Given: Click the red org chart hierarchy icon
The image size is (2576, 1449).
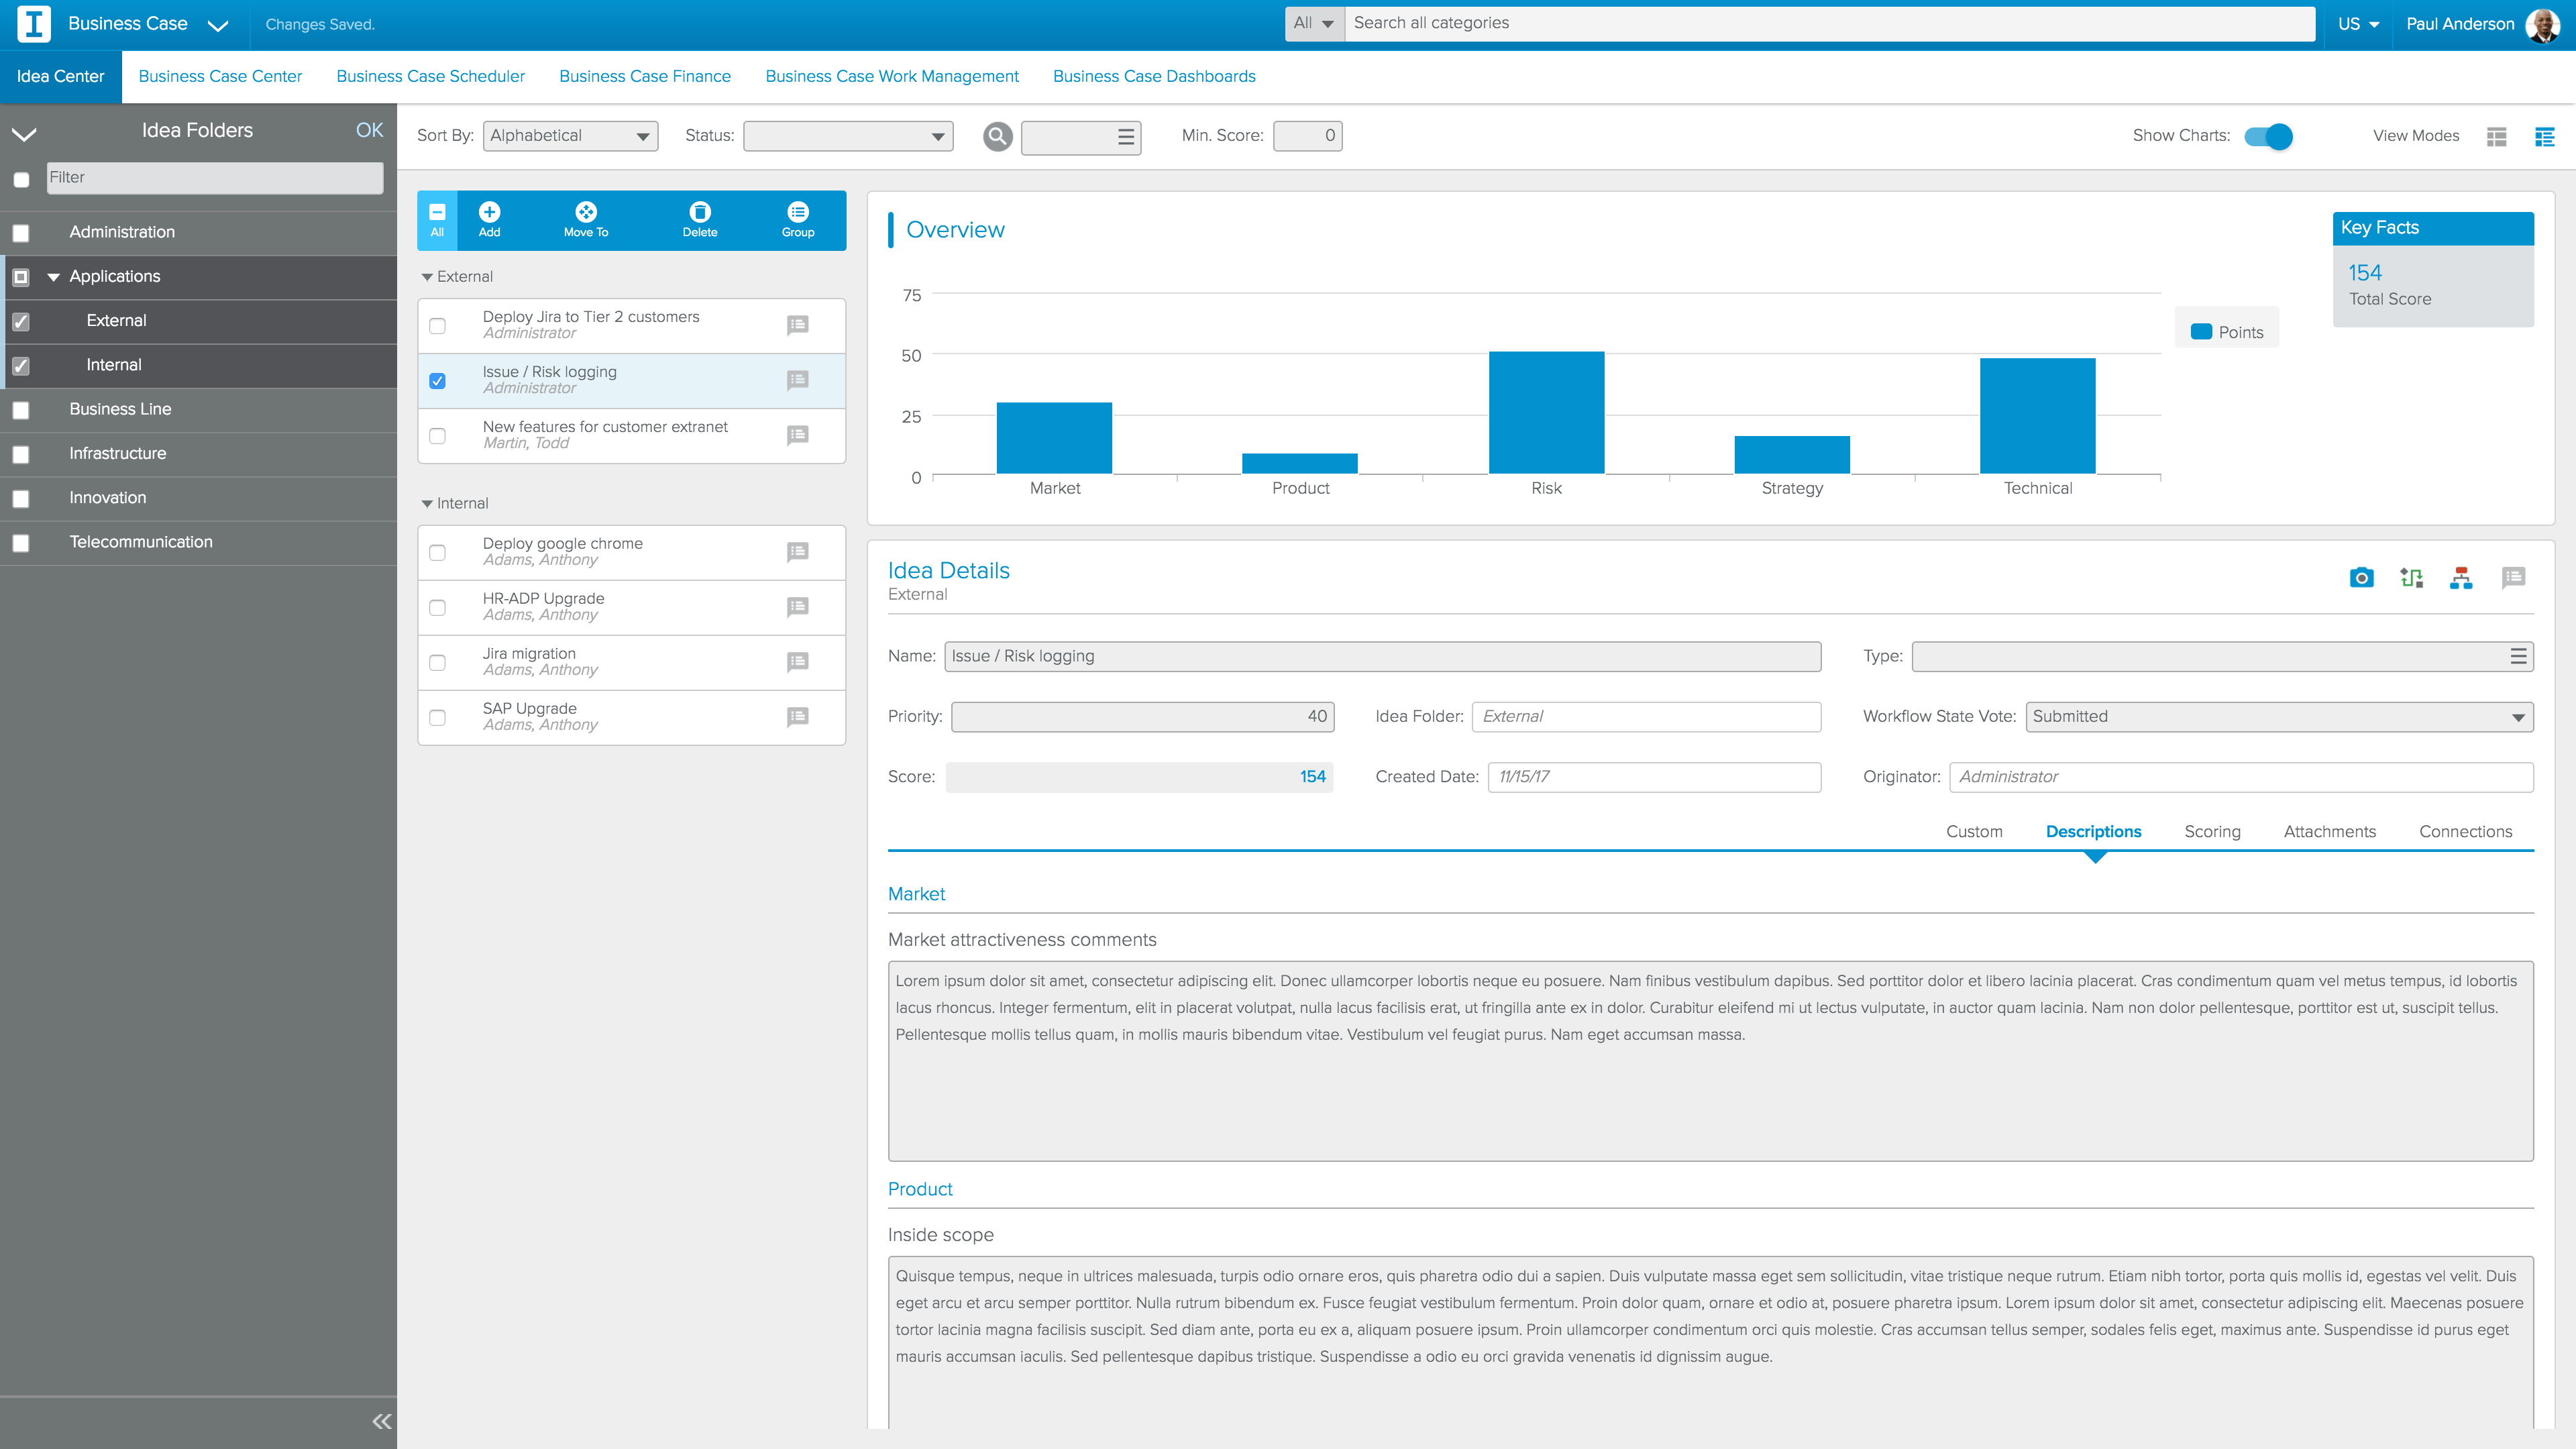Looking at the screenshot, I should coord(2461,577).
